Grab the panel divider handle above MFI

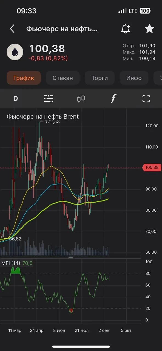pyautogui.click(x=70, y=257)
